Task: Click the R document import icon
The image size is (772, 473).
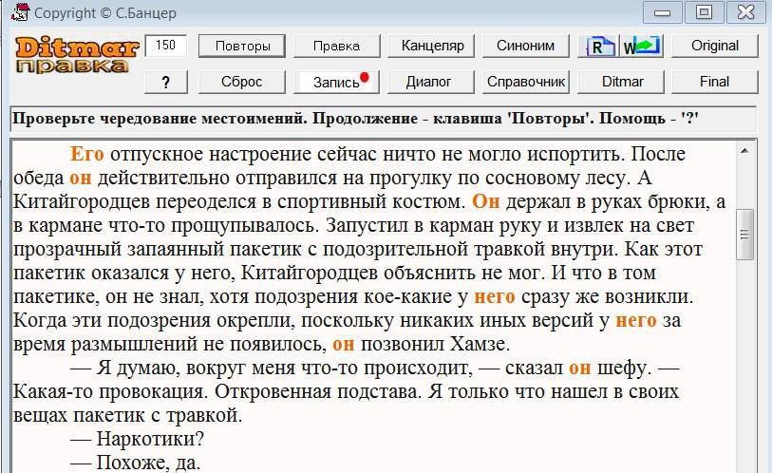Action: 598,46
